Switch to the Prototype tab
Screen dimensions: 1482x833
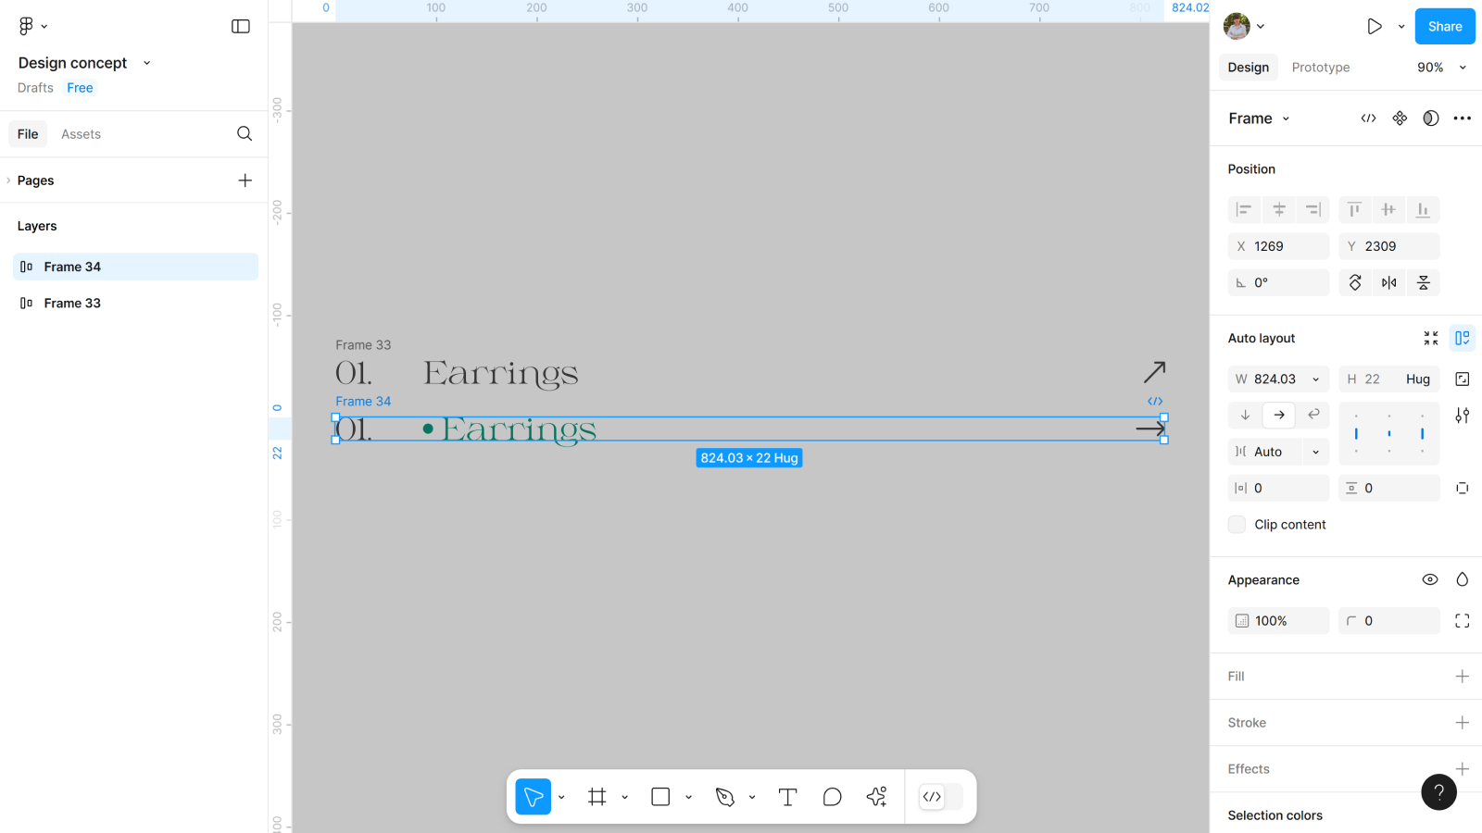click(1320, 68)
